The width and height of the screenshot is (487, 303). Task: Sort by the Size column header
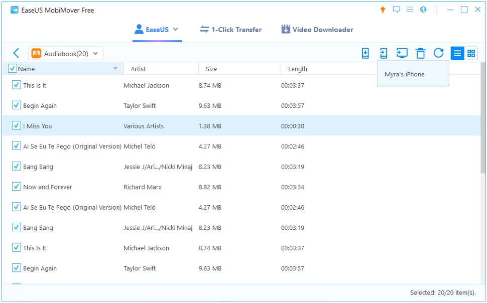pos(239,69)
